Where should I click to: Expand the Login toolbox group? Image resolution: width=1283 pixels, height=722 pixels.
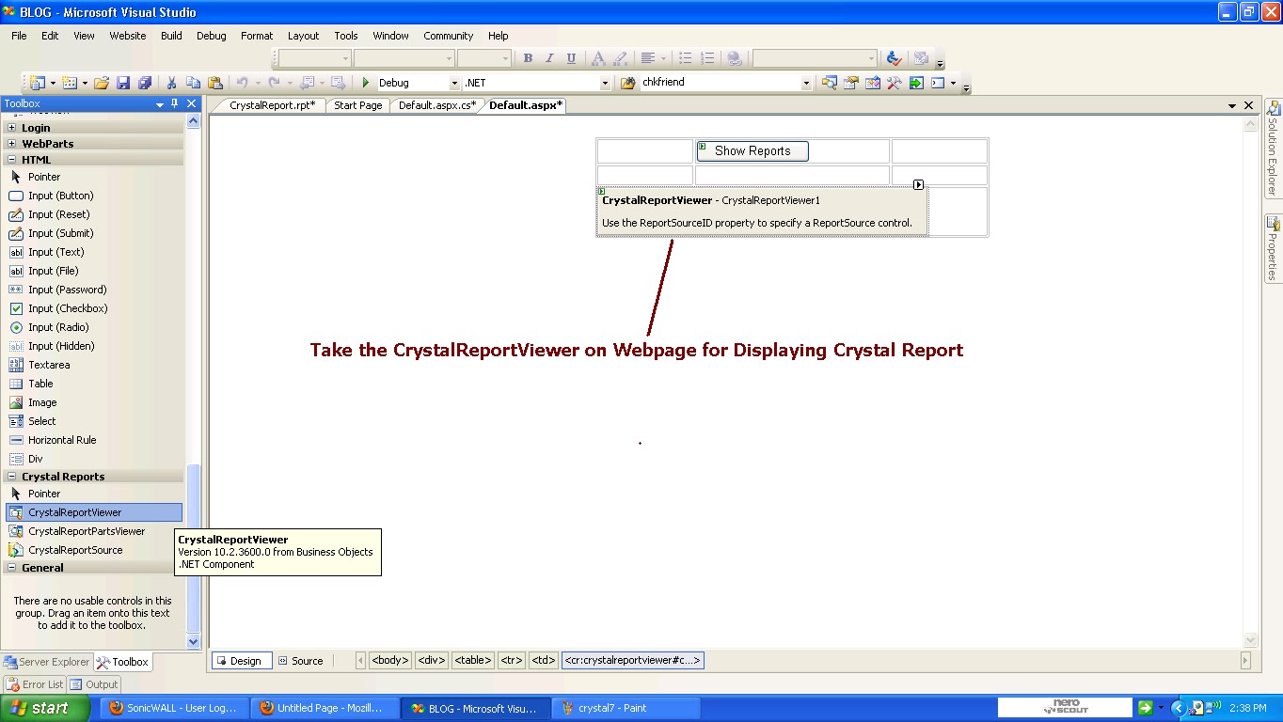(11, 128)
